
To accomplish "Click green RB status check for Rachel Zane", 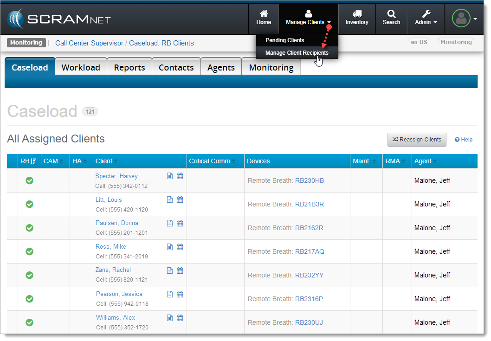I will [29, 275].
